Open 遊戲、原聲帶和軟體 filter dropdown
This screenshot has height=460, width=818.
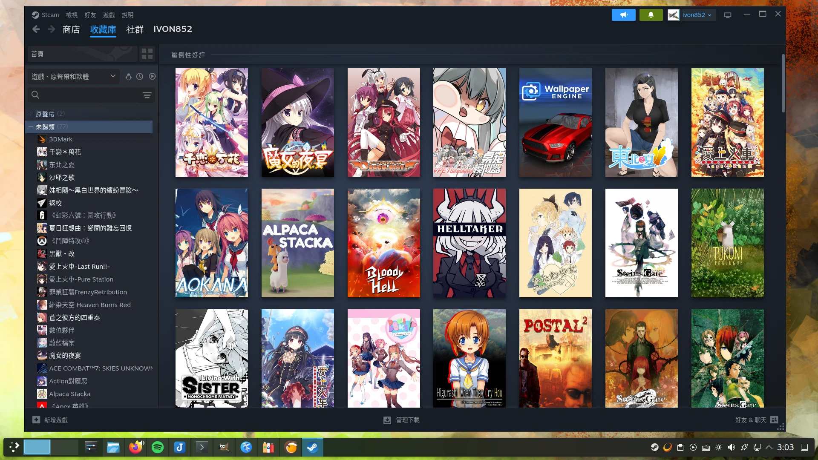(x=73, y=77)
